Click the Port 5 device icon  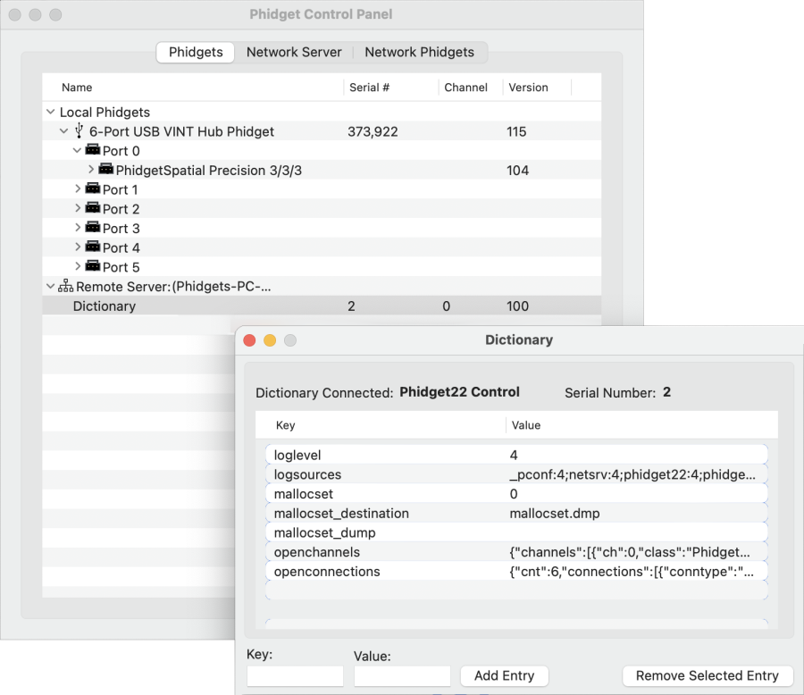94,266
